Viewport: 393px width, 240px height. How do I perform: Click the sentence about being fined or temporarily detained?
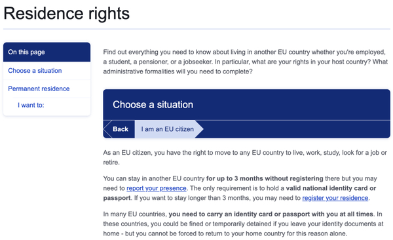pos(243,224)
